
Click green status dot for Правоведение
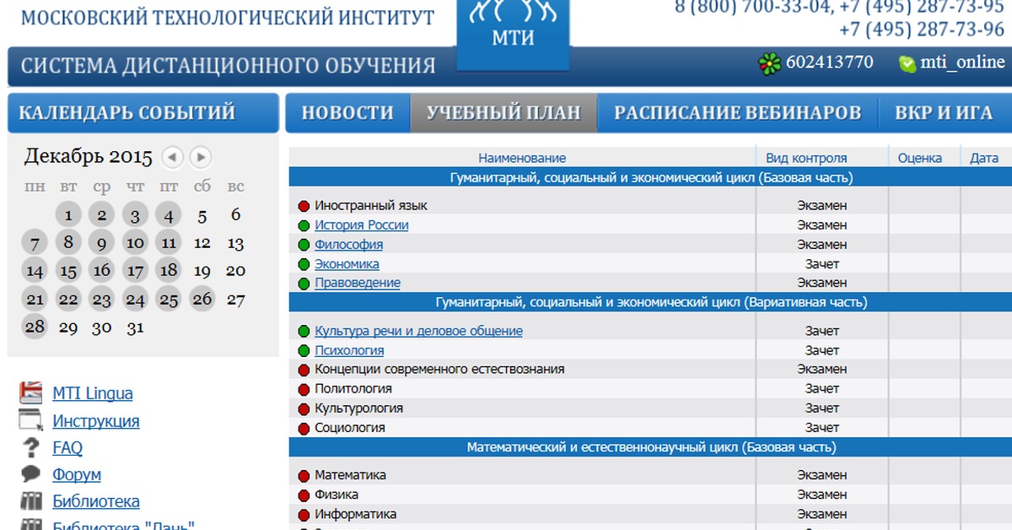pos(304,284)
